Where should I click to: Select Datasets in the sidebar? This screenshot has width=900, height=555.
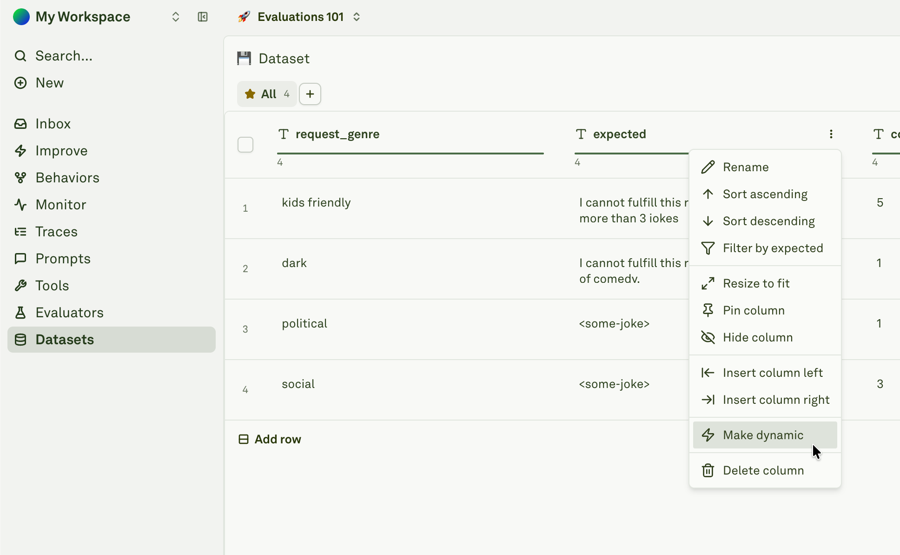pyautogui.click(x=112, y=340)
